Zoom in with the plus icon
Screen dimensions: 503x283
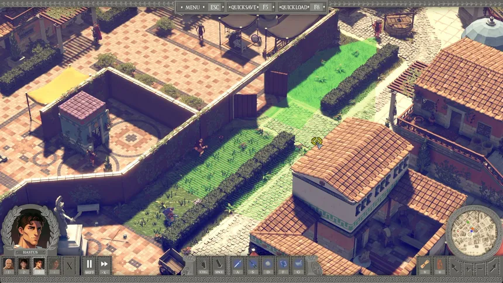tap(468, 269)
